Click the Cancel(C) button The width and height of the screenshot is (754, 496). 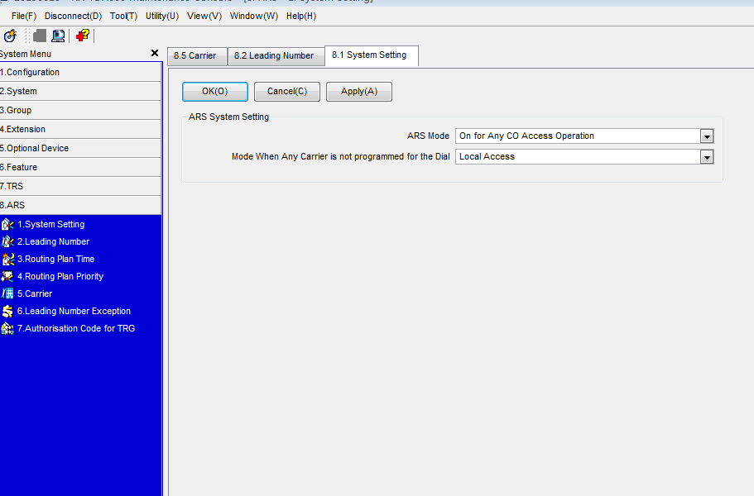click(x=287, y=91)
